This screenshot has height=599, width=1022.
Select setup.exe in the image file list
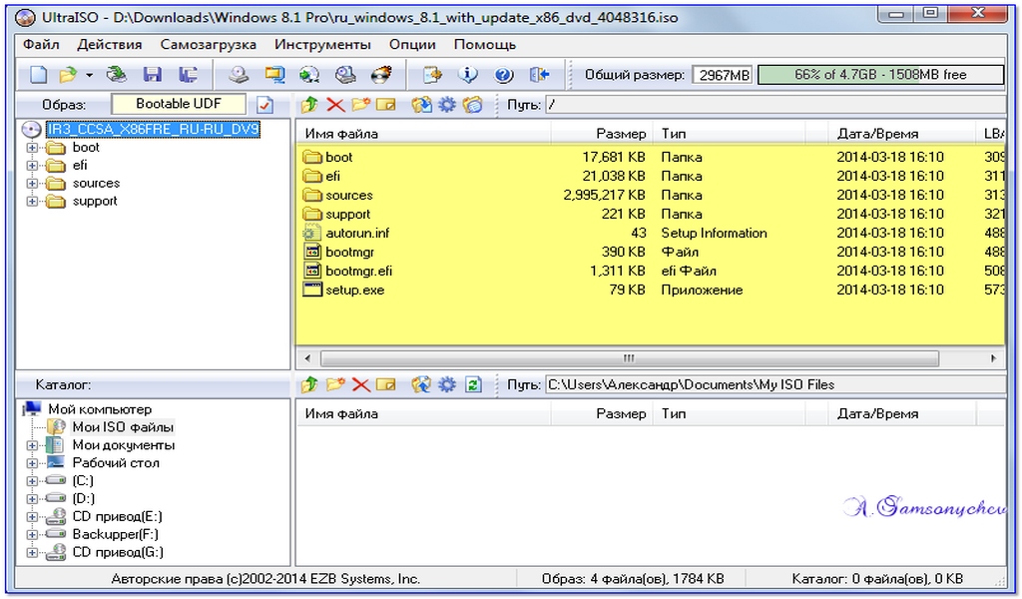pos(354,291)
